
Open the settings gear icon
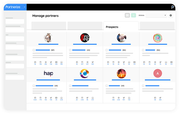tap(171, 15)
